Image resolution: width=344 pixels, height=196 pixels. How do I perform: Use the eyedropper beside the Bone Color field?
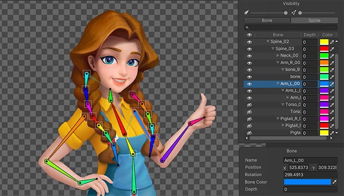click(x=335, y=182)
